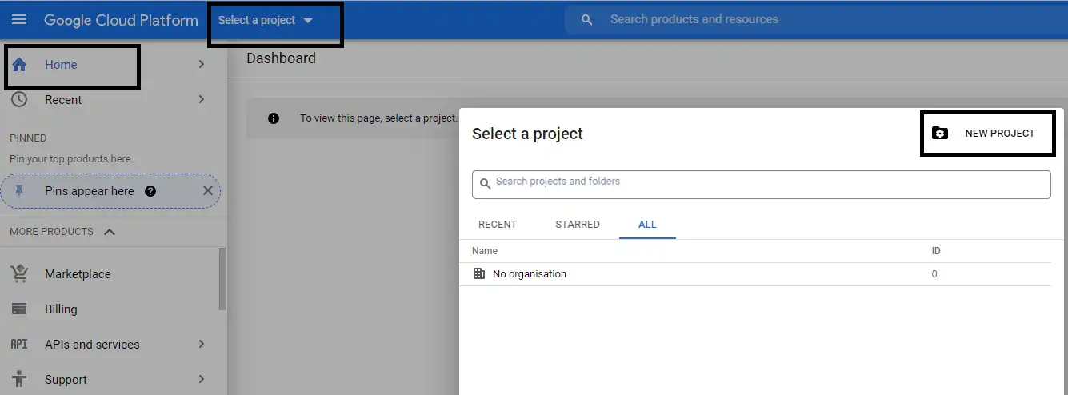Click the NEW PROJECT button
Viewport: 1068px width, 395px height.
point(988,134)
